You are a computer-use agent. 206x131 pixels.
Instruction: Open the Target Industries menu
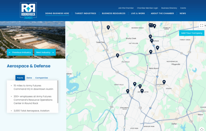coord(85,13)
